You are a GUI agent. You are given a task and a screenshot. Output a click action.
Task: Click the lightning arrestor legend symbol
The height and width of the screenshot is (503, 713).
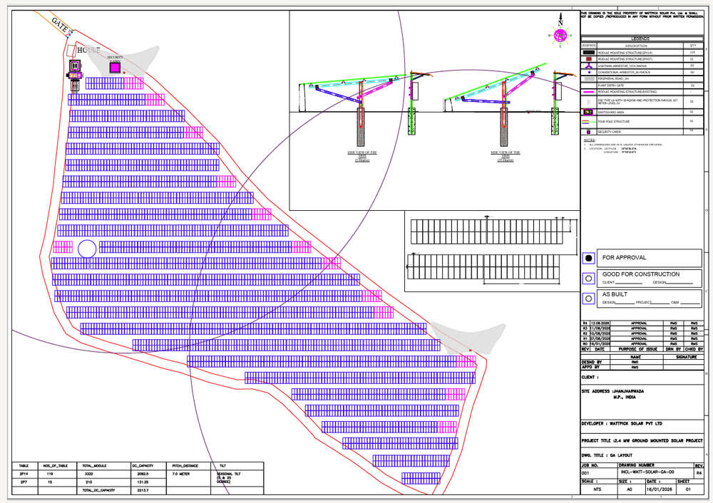click(x=588, y=66)
